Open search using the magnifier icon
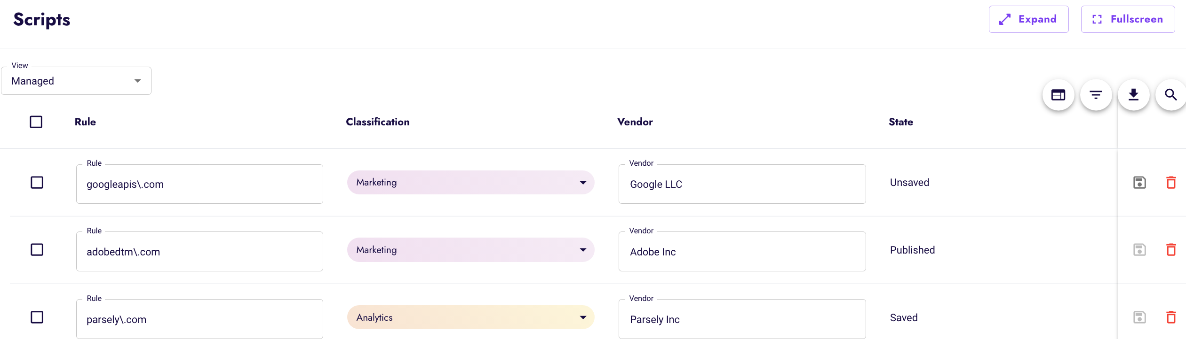 pos(1171,95)
